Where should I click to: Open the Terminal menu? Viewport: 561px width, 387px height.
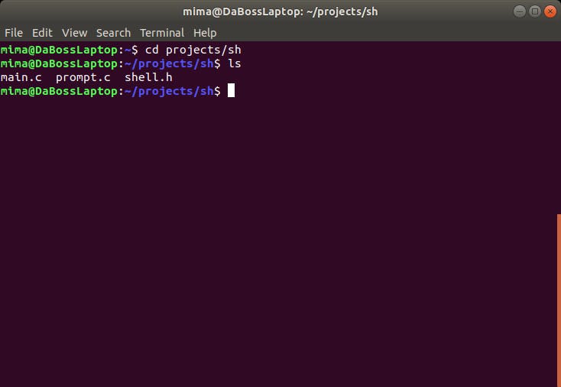[162, 33]
